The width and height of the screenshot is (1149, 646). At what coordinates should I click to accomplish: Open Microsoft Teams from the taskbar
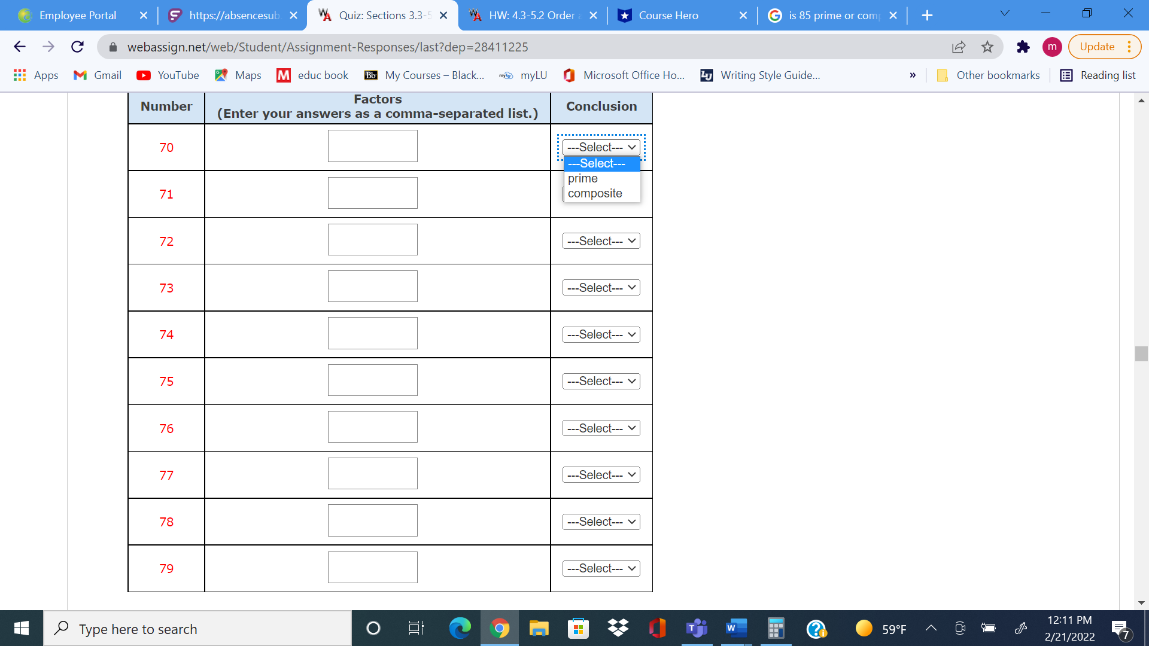[x=697, y=628]
